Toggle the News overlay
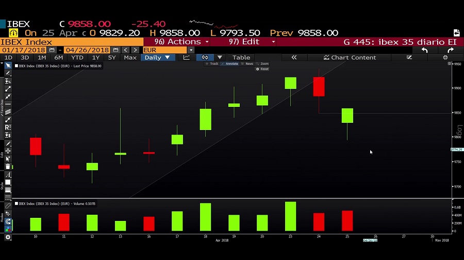464x260 pixels. pos(247,64)
